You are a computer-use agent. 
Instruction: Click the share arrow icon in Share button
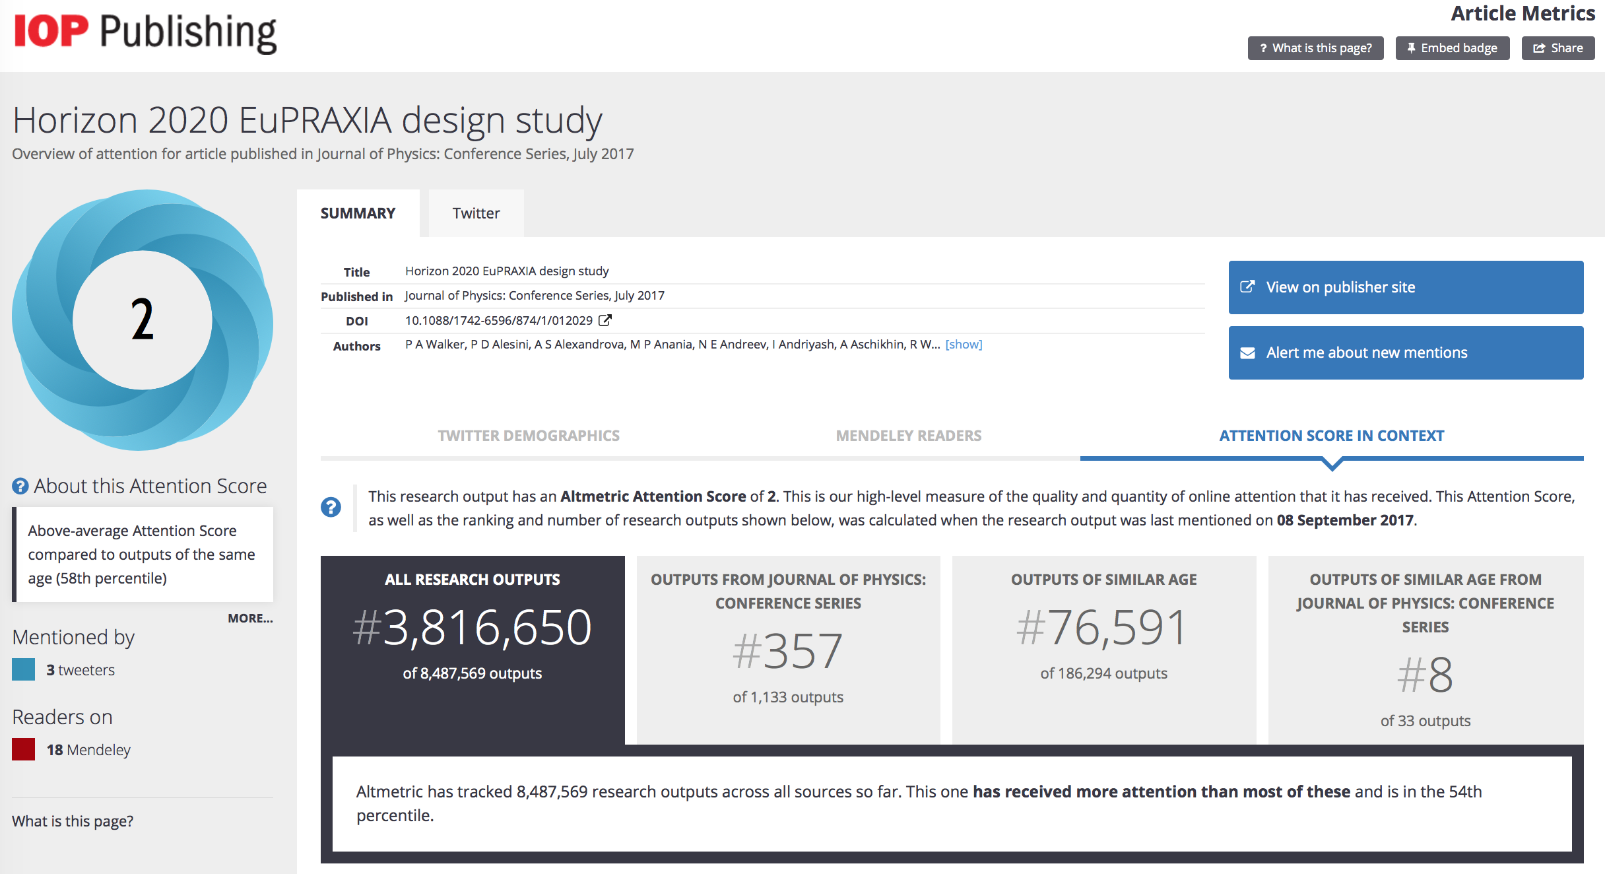pyautogui.click(x=1539, y=48)
